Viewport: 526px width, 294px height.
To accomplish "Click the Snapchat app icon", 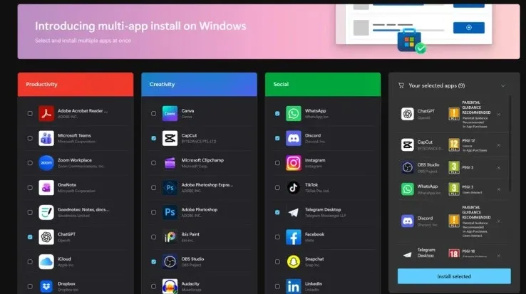I will click(294, 262).
